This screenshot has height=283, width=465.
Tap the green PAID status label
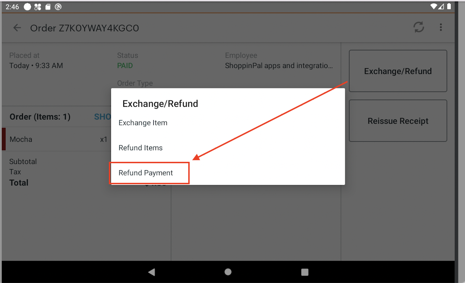pyautogui.click(x=125, y=66)
